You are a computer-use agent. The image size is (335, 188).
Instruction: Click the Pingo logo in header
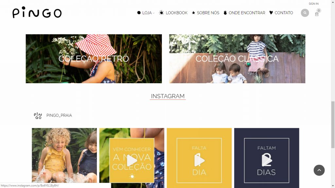click(x=37, y=12)
